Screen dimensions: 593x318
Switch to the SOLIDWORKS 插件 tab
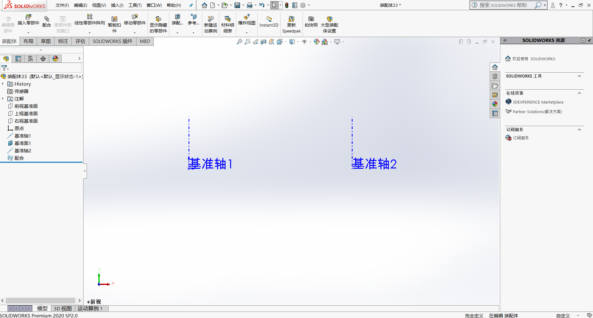112,41
